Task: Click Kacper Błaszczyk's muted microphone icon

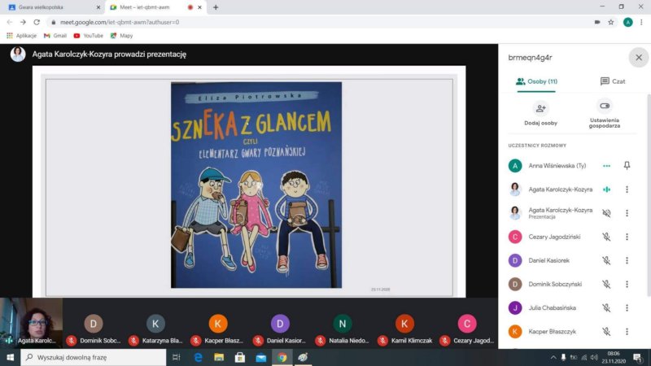Action: [x=606, y=331]
